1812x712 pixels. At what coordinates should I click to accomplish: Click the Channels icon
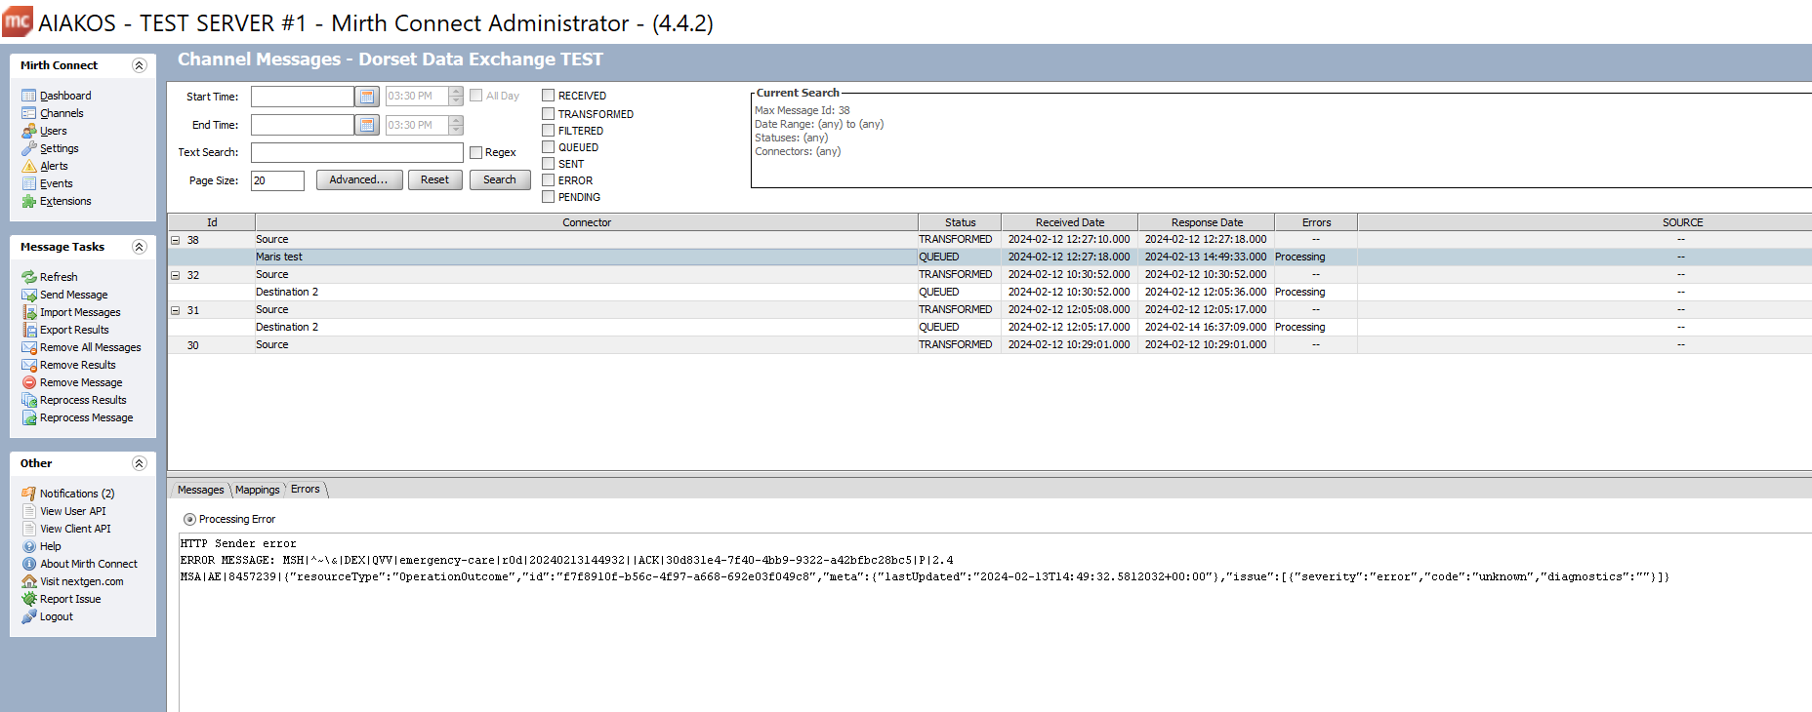pos(29,113)
